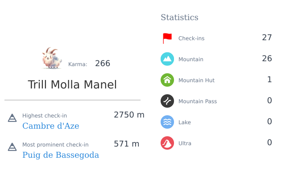Image resolution: width=290 pixels, height=172 pixels.
Task: Select the red Ultra peak icon
Action: (167, 143)
